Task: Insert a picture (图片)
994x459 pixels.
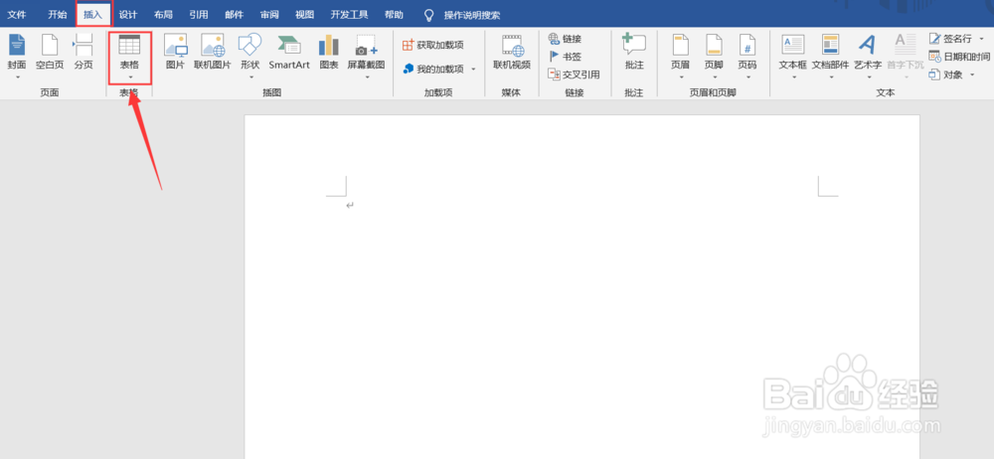Action: (175, 54)
